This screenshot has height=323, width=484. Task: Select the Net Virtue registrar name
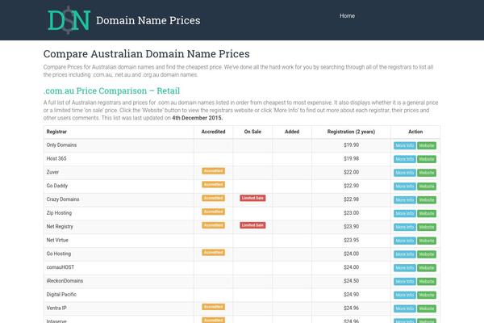click(x=57, y=241)
